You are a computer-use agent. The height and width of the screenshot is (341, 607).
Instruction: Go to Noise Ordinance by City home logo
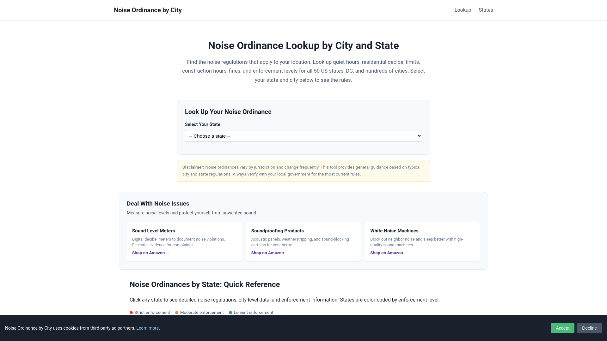coord(148,10)
